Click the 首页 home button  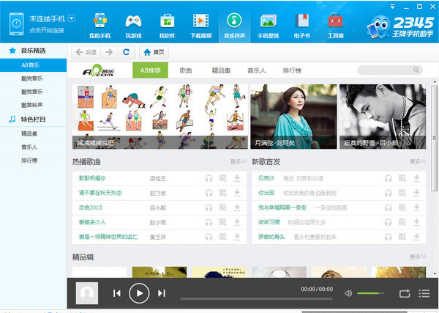click(x=154, y=52)
